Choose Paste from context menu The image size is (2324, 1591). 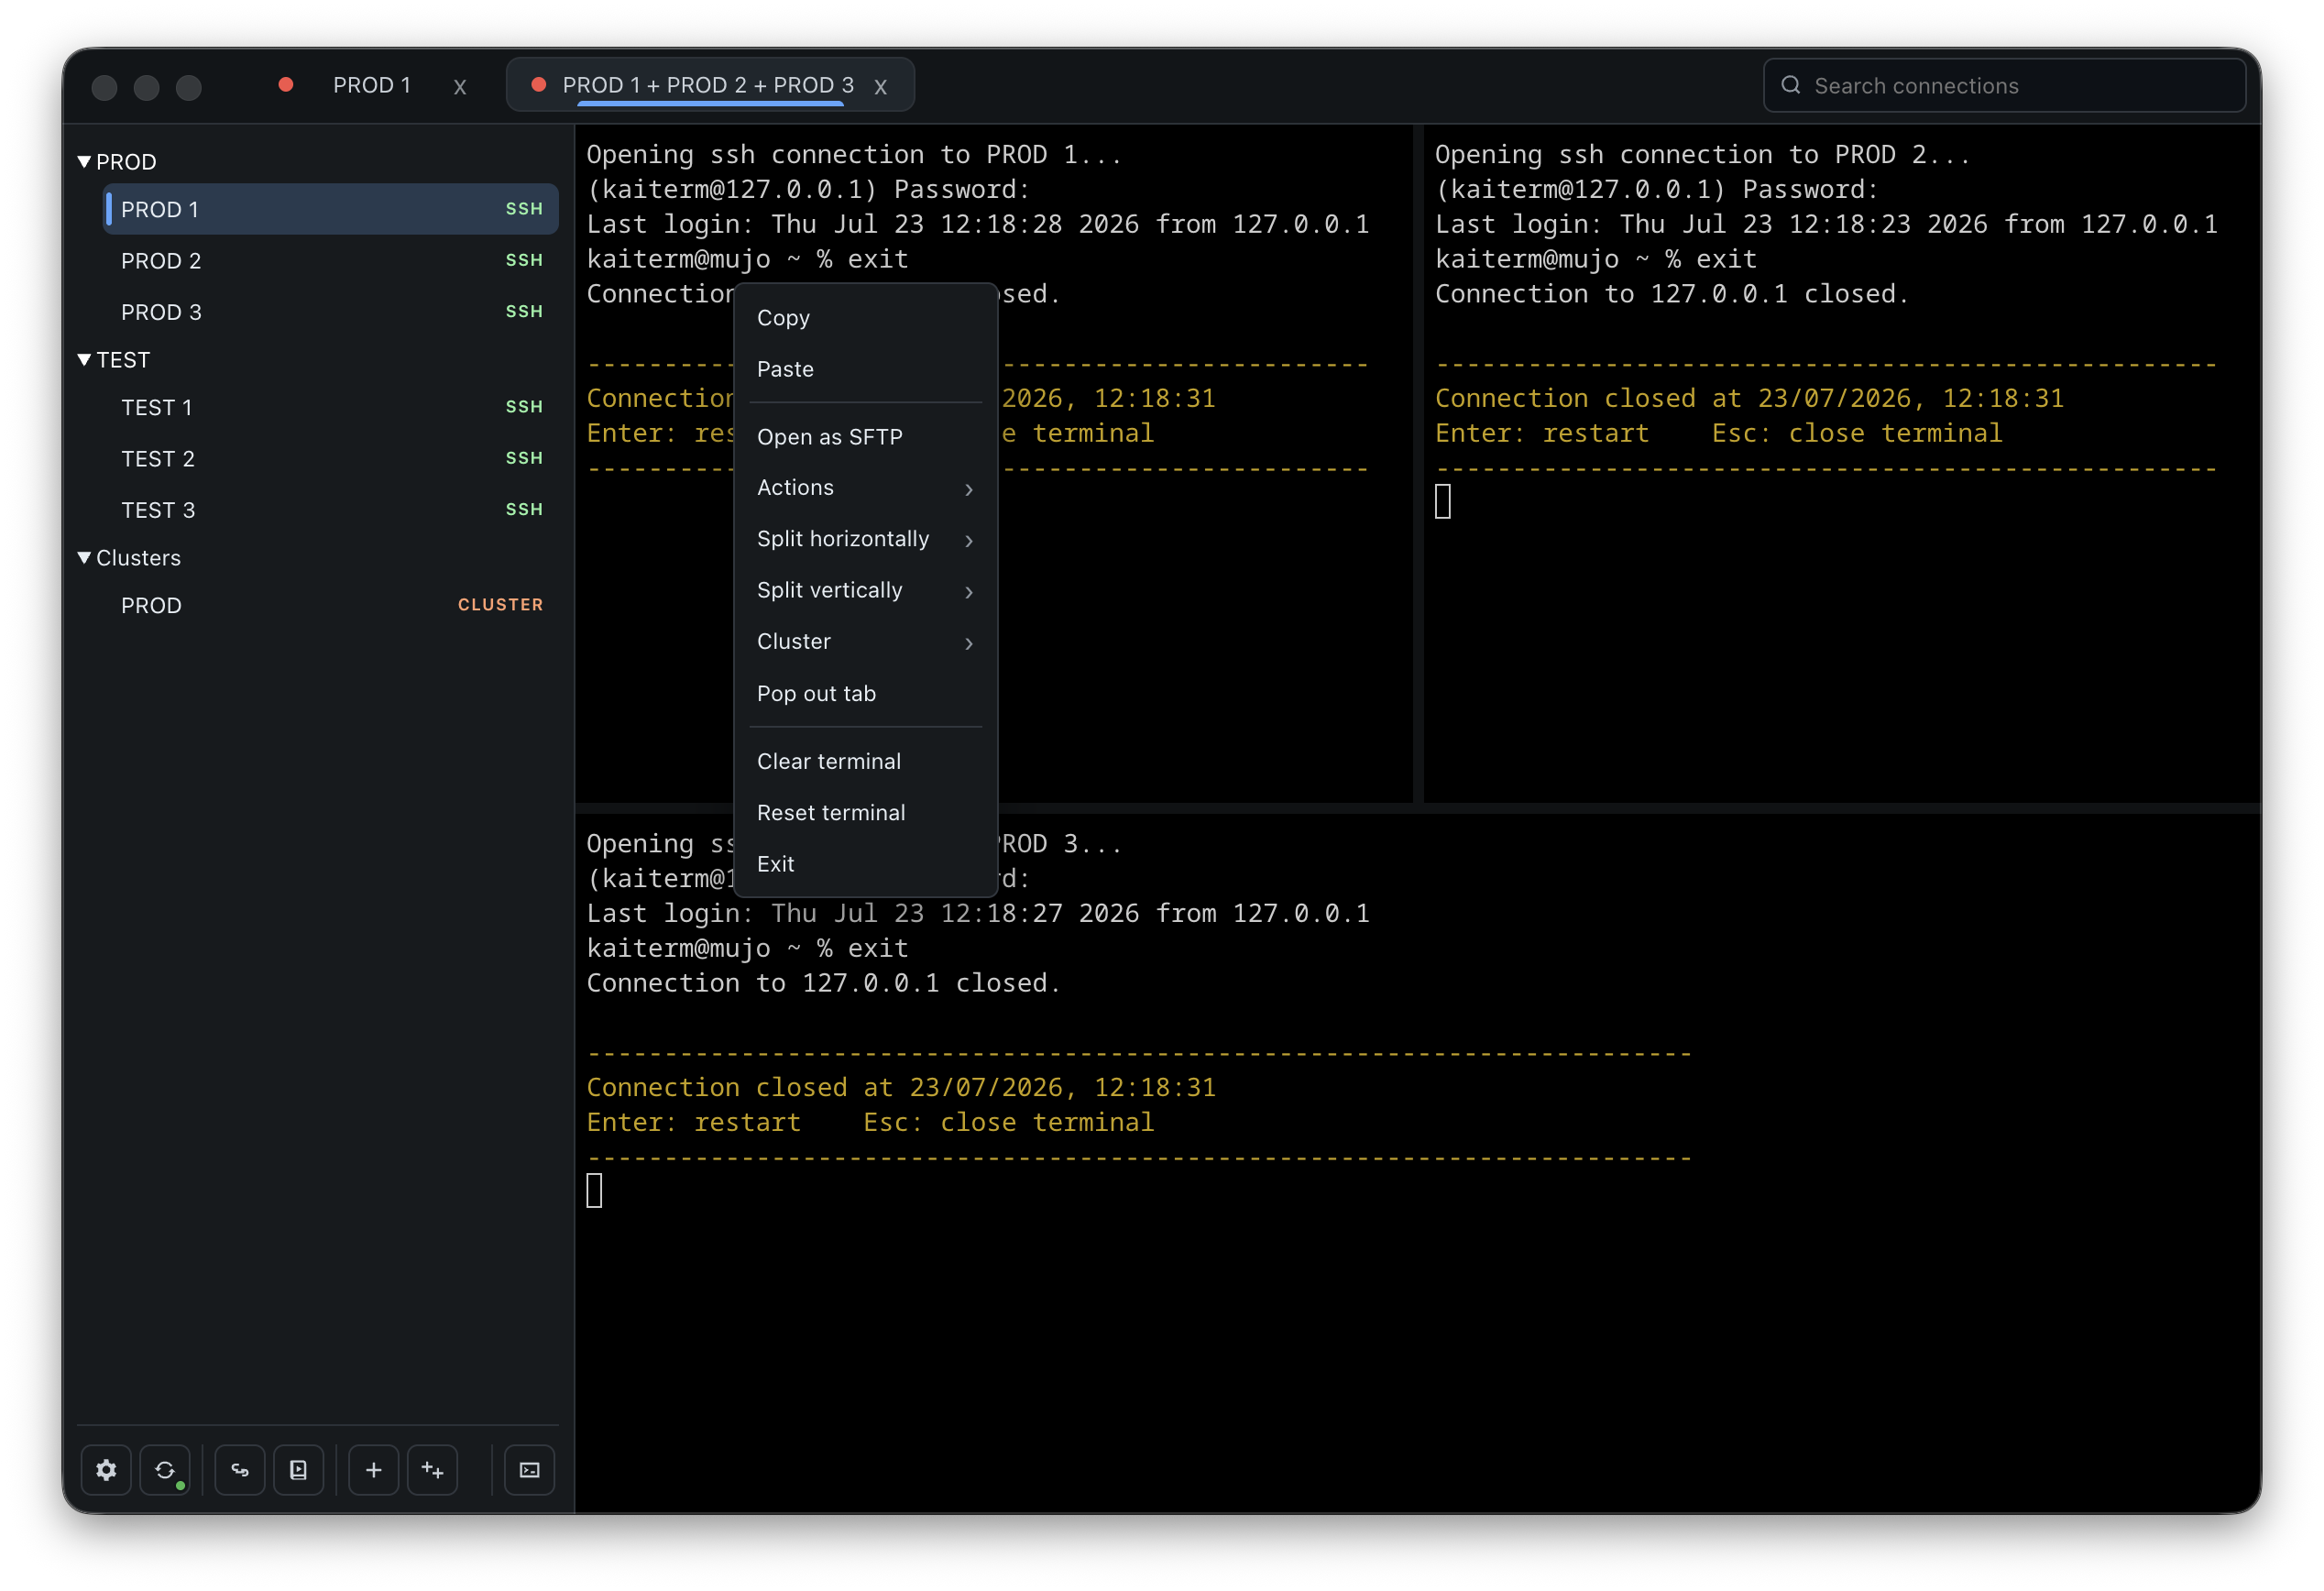[x=866, y=369]
